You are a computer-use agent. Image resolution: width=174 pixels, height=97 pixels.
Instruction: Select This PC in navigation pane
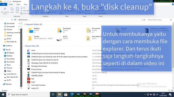pyautogui.click(x=8, y=50)
